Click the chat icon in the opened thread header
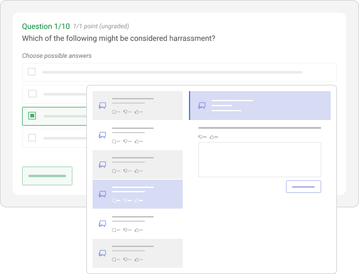The height and width of the screenshot is (274, 359). [x=202, y=106]
